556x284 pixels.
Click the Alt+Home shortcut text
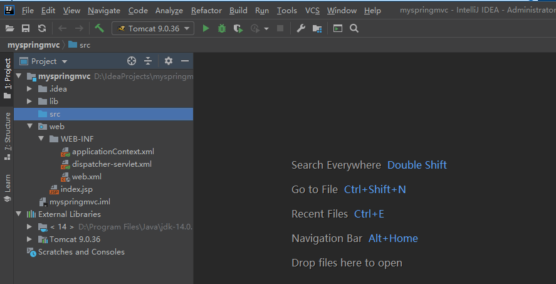(393, 238)
